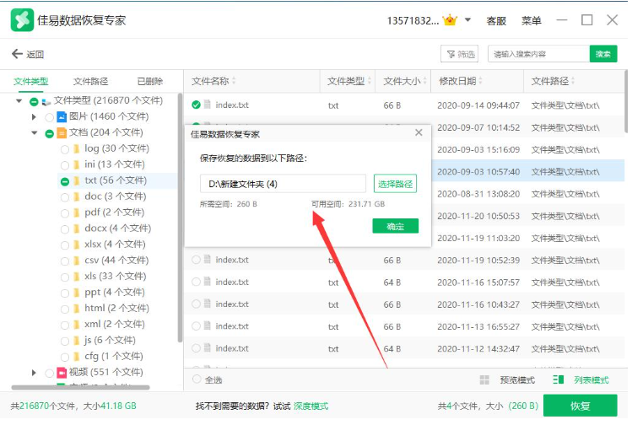Click the green 恢复 button
The height and width of the screenshot is (425, 632).
pos(580,406)
